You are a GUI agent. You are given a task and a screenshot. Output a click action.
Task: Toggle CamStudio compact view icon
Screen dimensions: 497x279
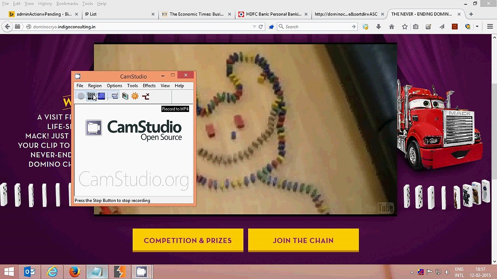(x=115, y=96)
